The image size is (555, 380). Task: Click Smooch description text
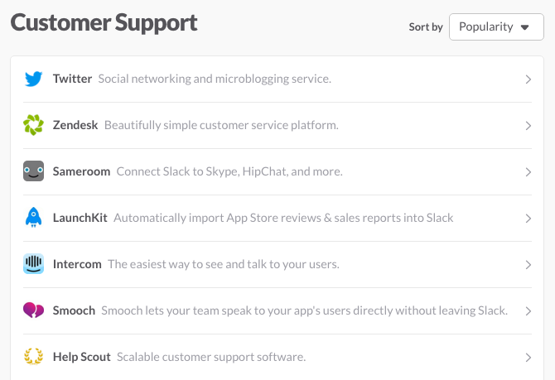(x=304, y=310)
